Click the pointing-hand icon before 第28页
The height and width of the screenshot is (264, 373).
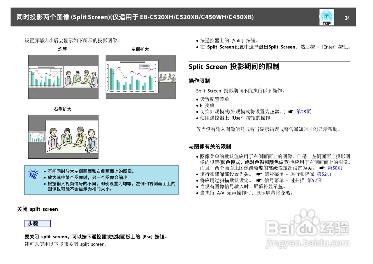(291, 112)
